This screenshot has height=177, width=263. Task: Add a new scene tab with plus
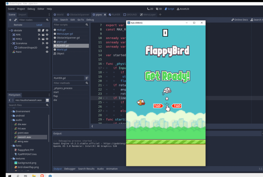click(x=160, y=15)
